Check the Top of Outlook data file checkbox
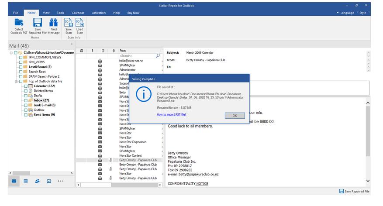Viewport: 383px width, 206px height. point(21,81)
